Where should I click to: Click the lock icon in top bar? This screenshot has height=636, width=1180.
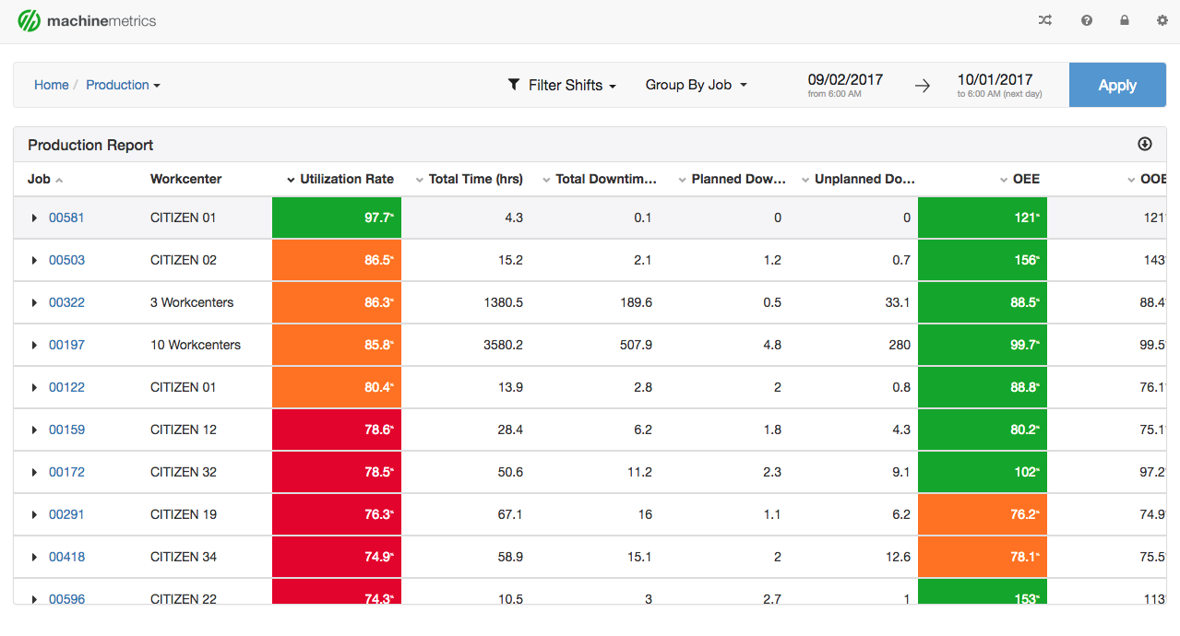1125,19
